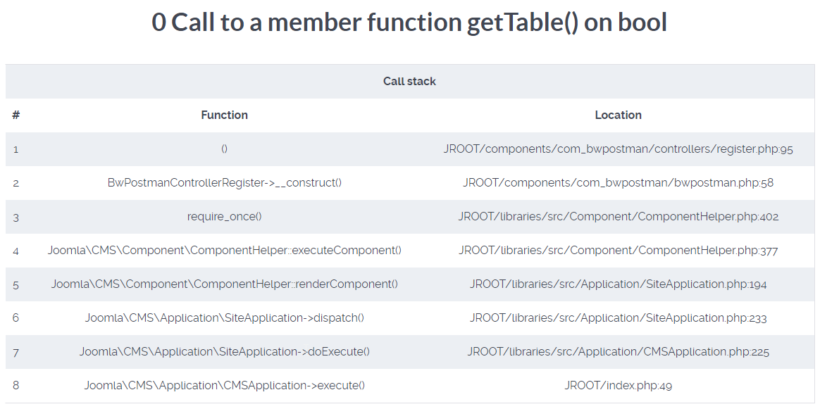Click the error heading about getTable() on bool
Screen dimensions: 820x409
point(409,23)
